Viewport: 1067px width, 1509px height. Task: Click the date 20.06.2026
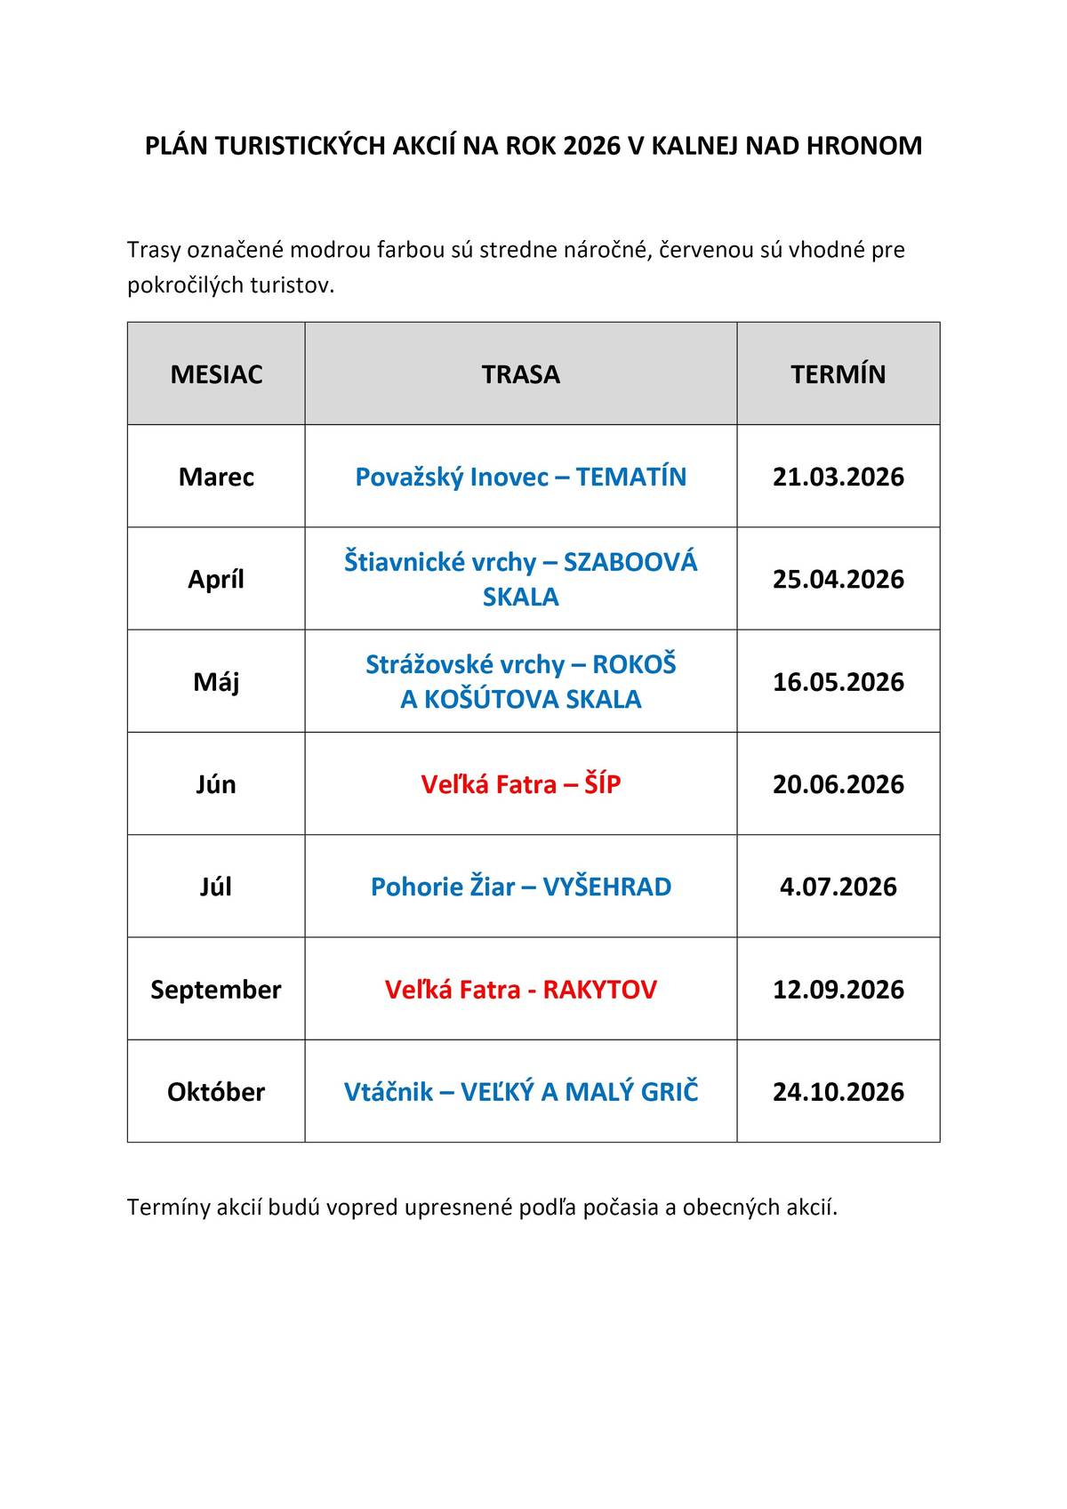[838, 784]
